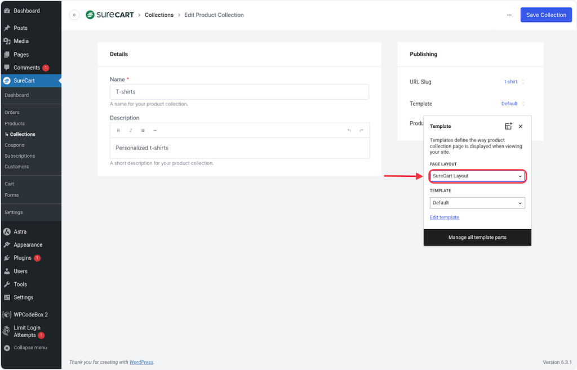Open the three-dot more options menu
577x370 pixels.
point(509,15)
